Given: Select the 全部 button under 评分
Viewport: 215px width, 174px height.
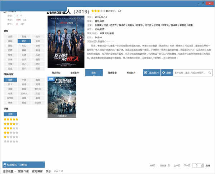Looking at the screenshot, I should (x=10, y=114).
